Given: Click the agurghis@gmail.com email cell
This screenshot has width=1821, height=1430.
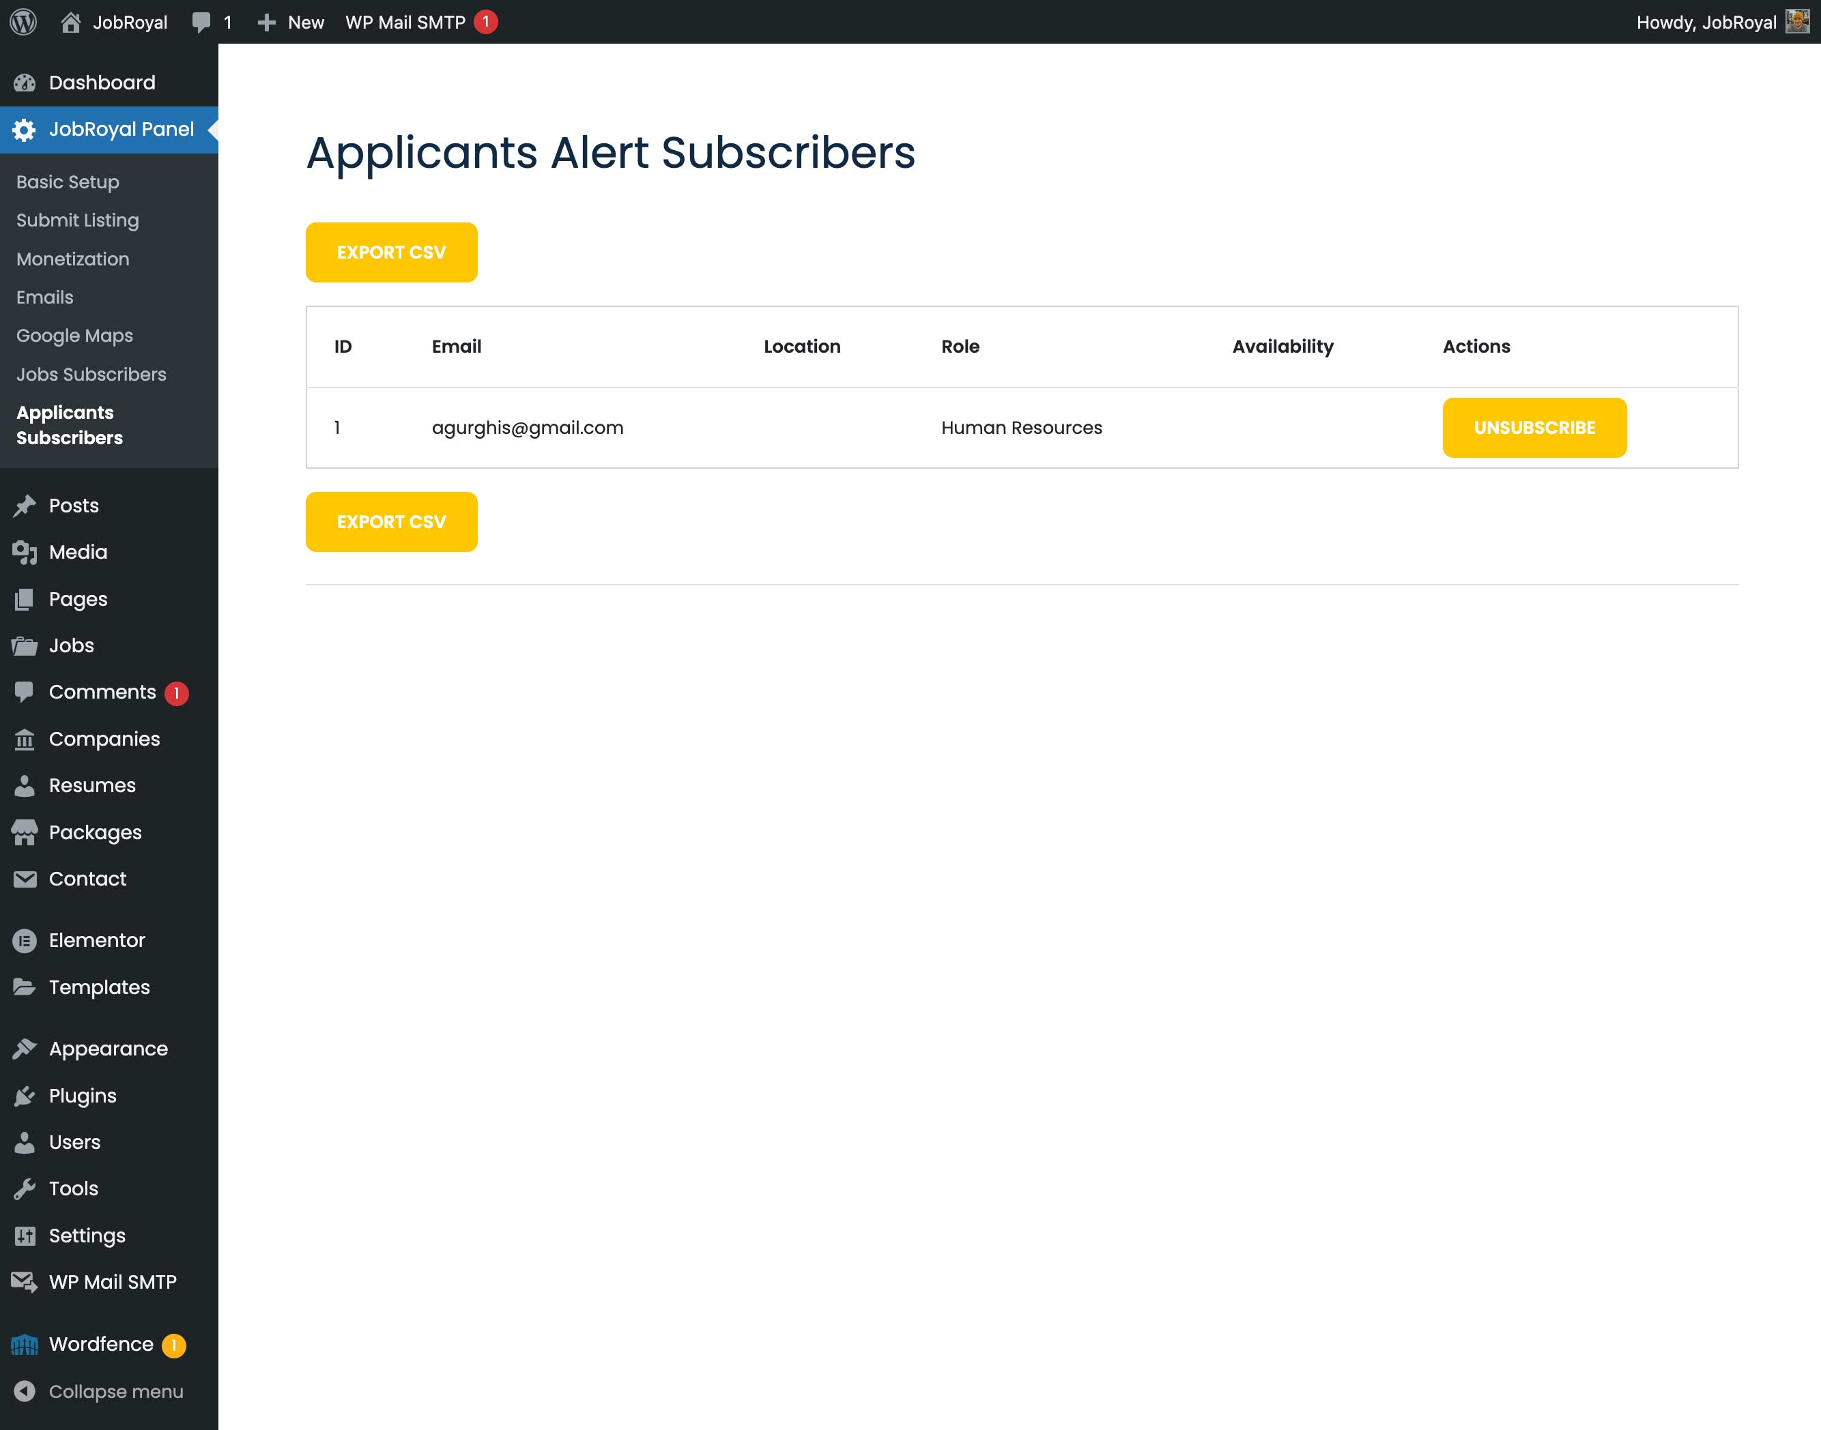Looking at the screenshot, I should (x=528, y=428).
